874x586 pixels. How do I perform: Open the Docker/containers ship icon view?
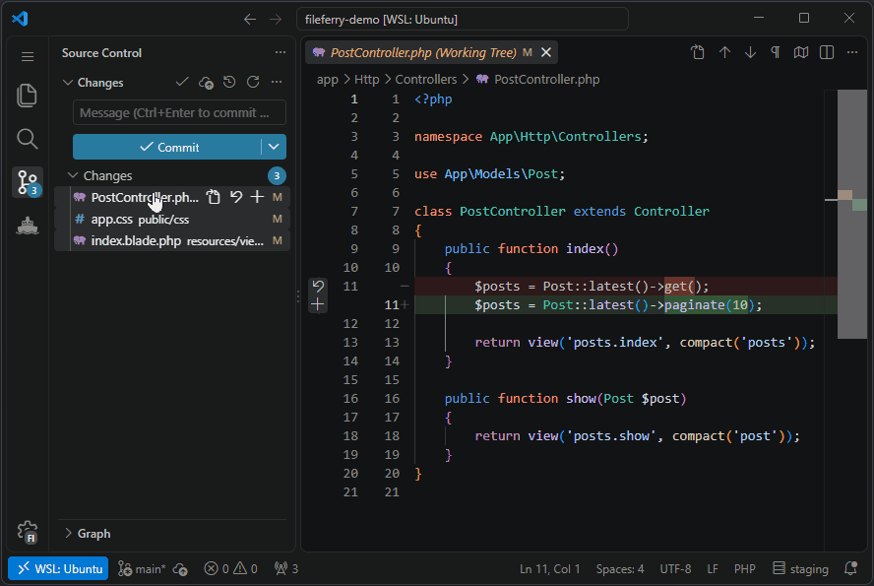[28, 226]
